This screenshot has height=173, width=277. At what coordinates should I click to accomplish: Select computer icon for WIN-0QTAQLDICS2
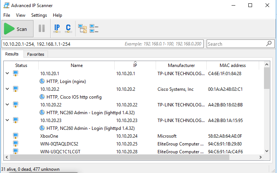click(x=16, y=144)
